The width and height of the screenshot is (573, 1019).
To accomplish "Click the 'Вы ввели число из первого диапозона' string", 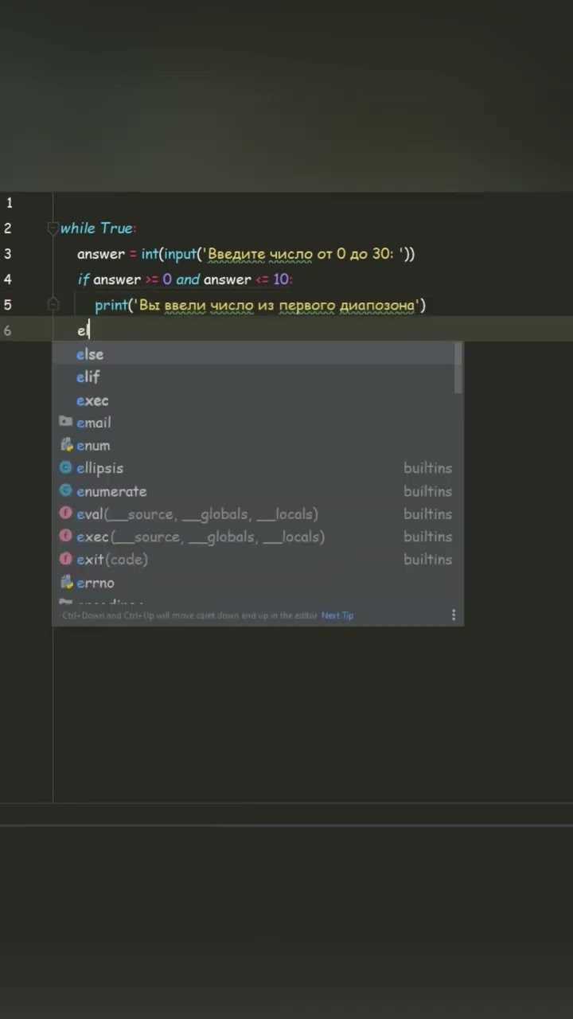I will 277,305.
